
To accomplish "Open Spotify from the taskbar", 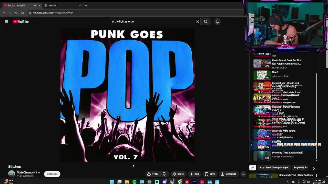I will pos(134,182).
